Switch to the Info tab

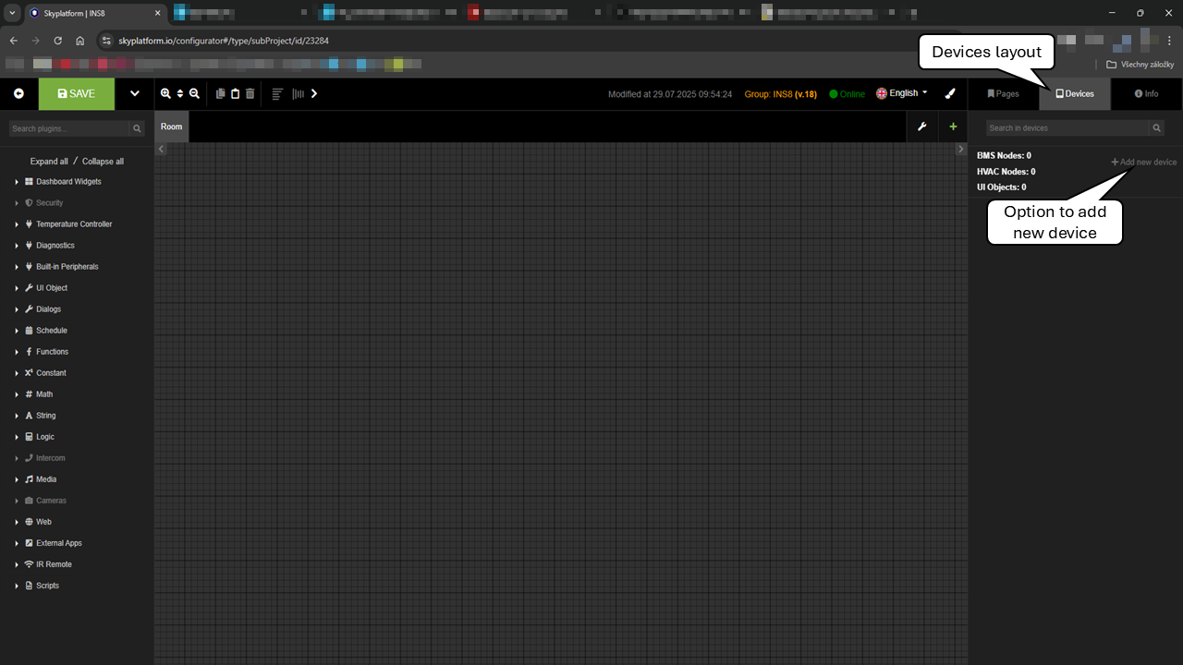point(1146,94)
